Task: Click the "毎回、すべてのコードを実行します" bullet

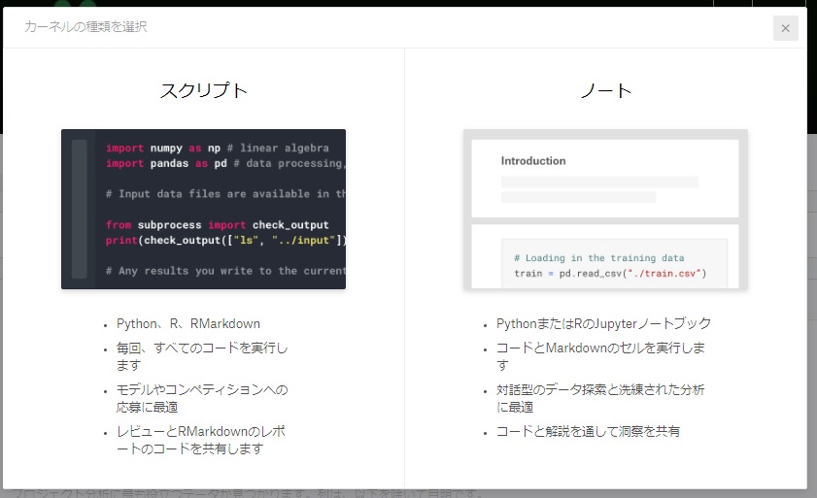Action: click(x=202, y=356)
